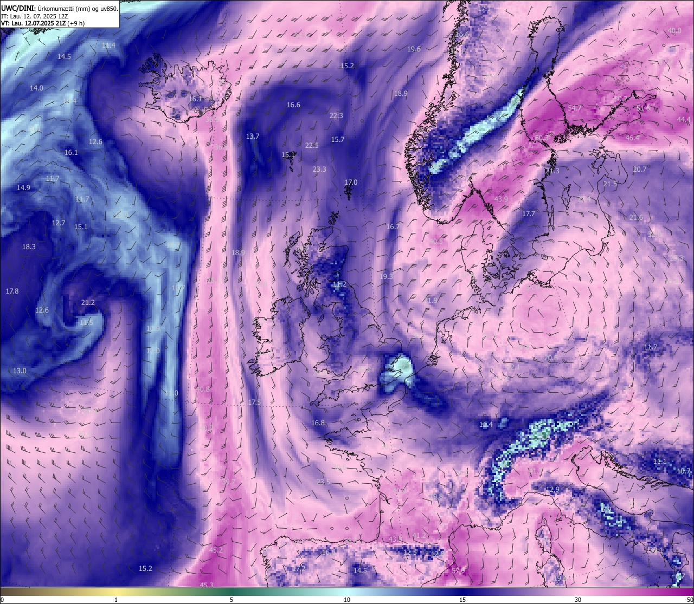
Task: Click the colorbar tick label 15
Action: [x=462, y=600]
